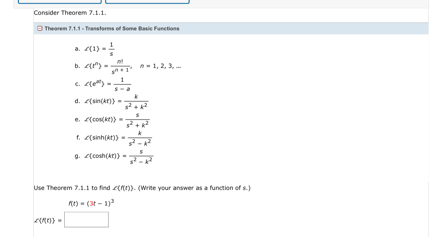Click inside the L{f(t)} answer box
The height and width of the screenshot is (237, 436).
86,219
